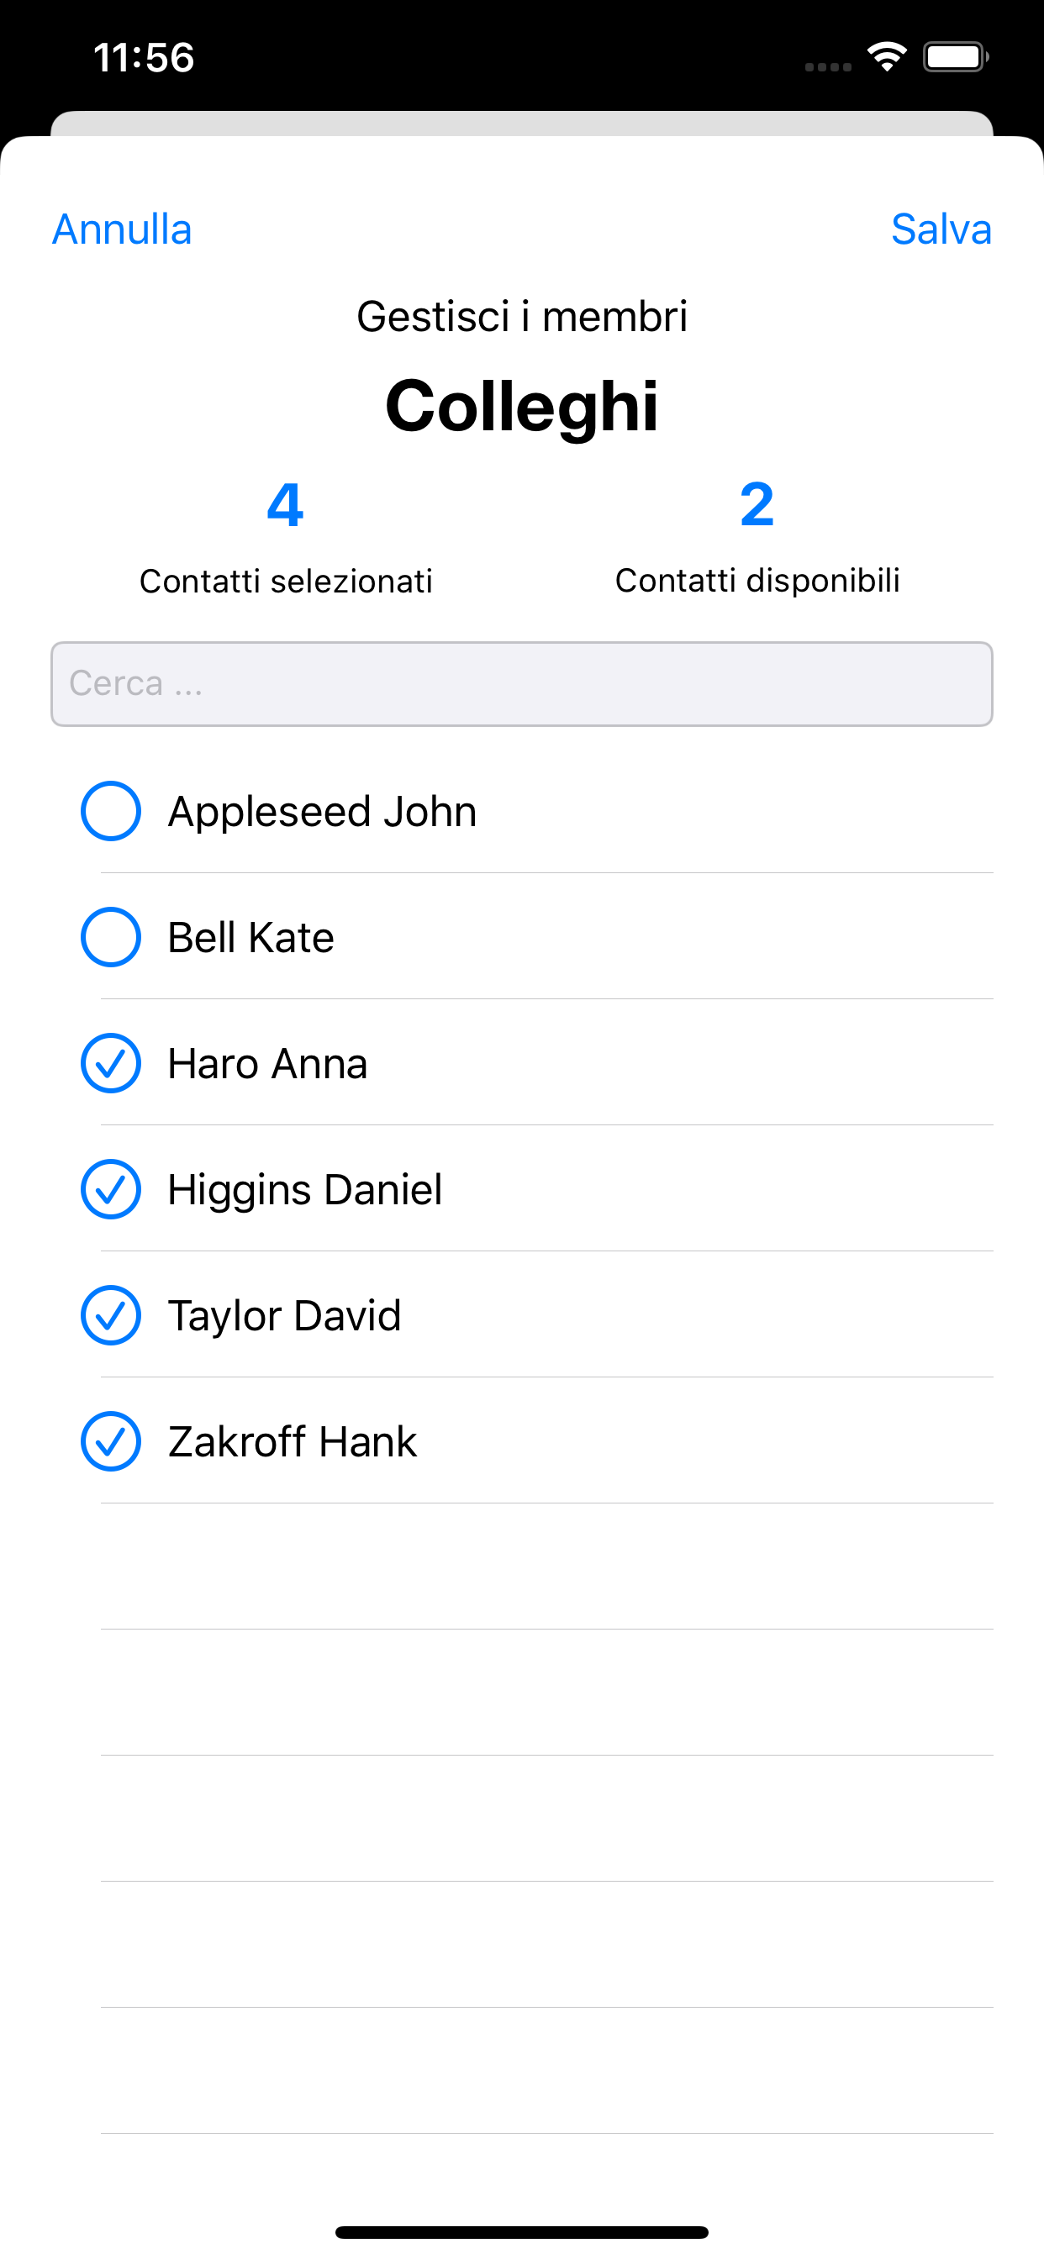
Task: Deselect Higgins Daniel's blue checkmark circle
Action: pyautogui.click(x=111, y=1189)
